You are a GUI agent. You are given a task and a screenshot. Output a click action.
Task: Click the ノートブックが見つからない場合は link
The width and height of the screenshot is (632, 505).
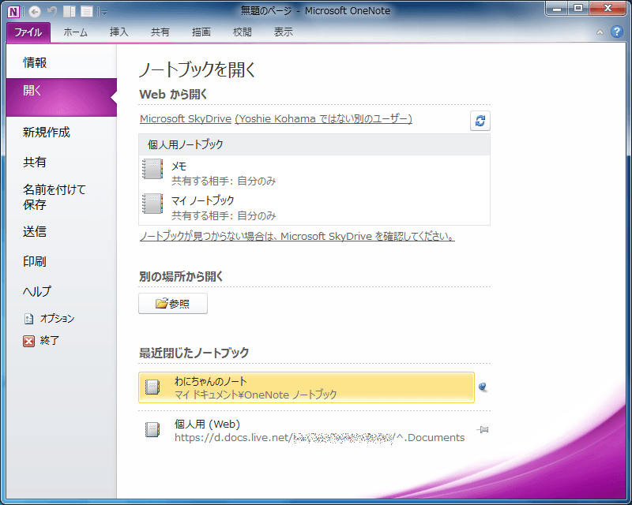[297, 237]
